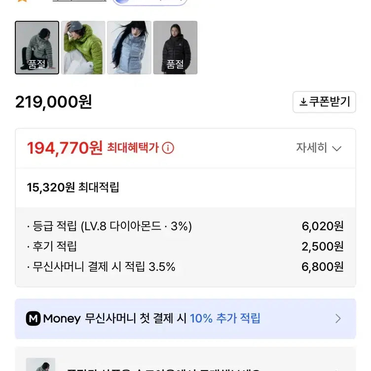Screen dimensions: 371x371
Task: Expand the 자세히 details dropdown
Action: click(x=318, y=148)
